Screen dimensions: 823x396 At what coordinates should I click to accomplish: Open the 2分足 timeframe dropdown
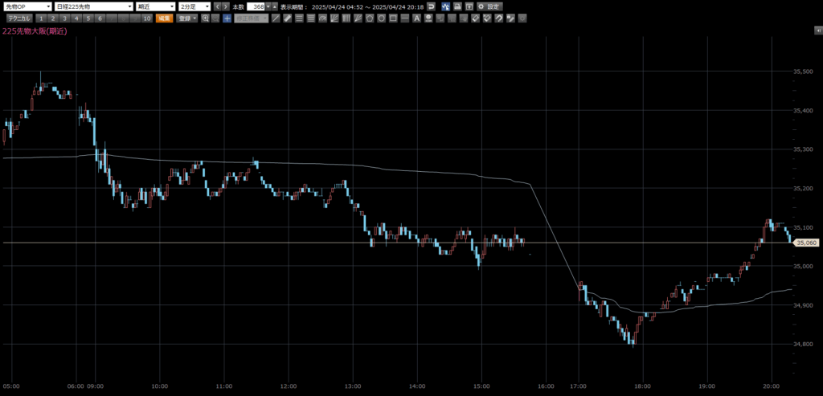[194, 6]
